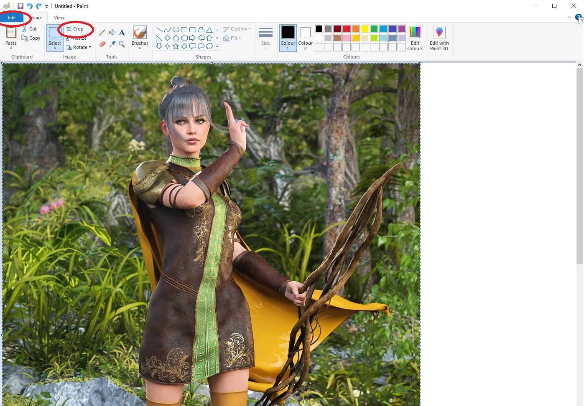Image resolution: width=584 pixels, height=406 pixels.
Task: Open the Edit colours dialog
Action: pyautogui.click(x=415, y=38)
